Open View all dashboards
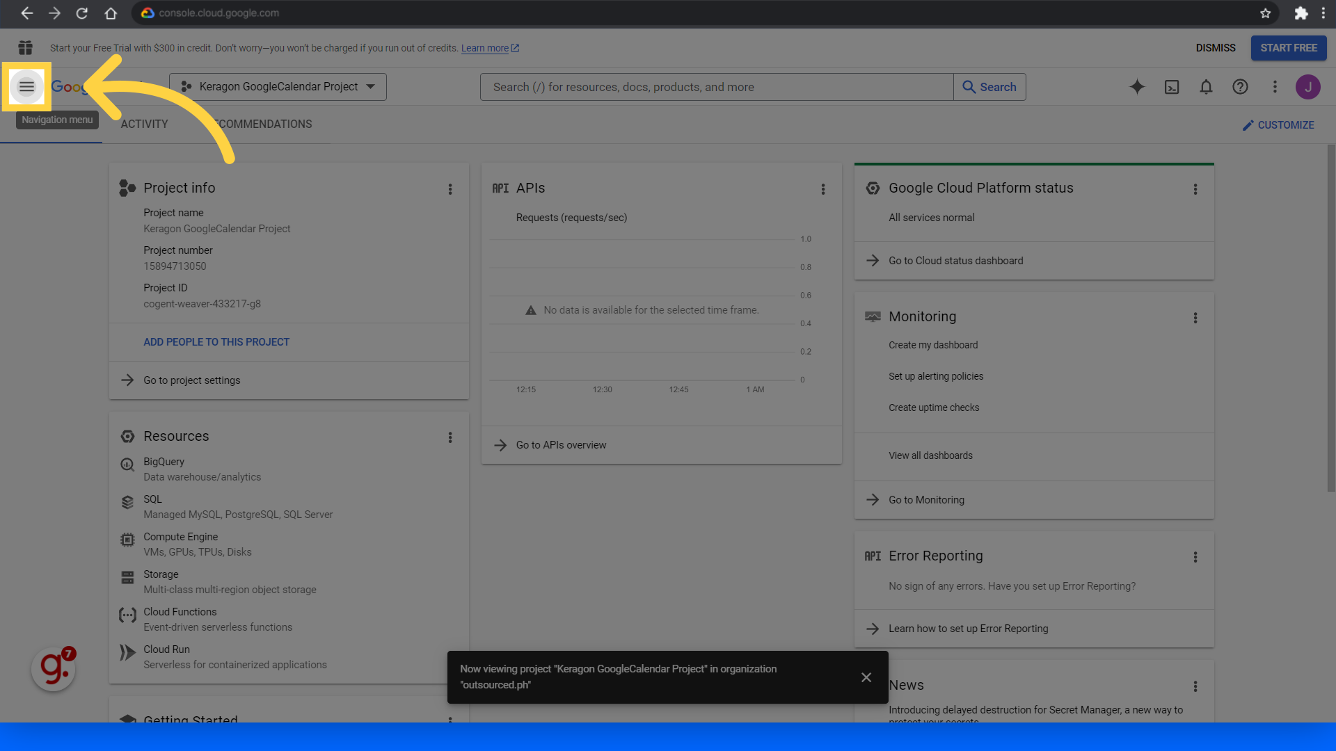 930,455
